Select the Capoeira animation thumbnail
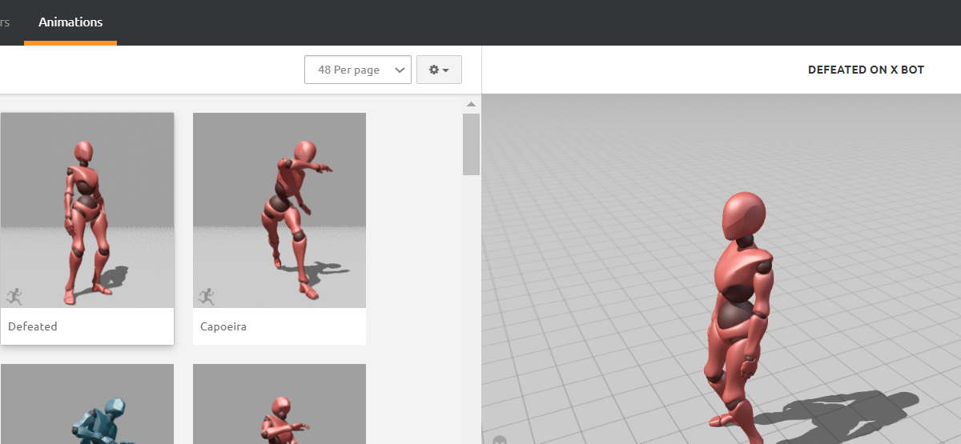Screen dimensions: 961x444 tap(279, 210)
